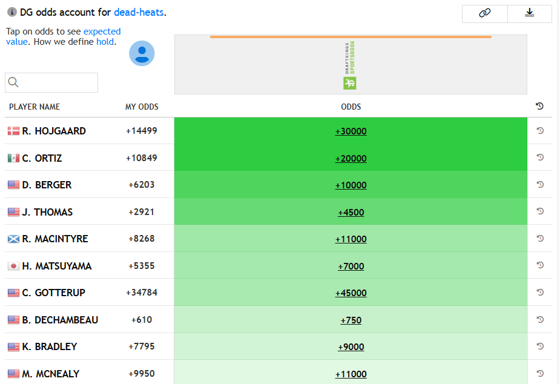The image size is (560, 384).
Task: Click the info icon beside DG odds
Action: click(x=12, y=12)
